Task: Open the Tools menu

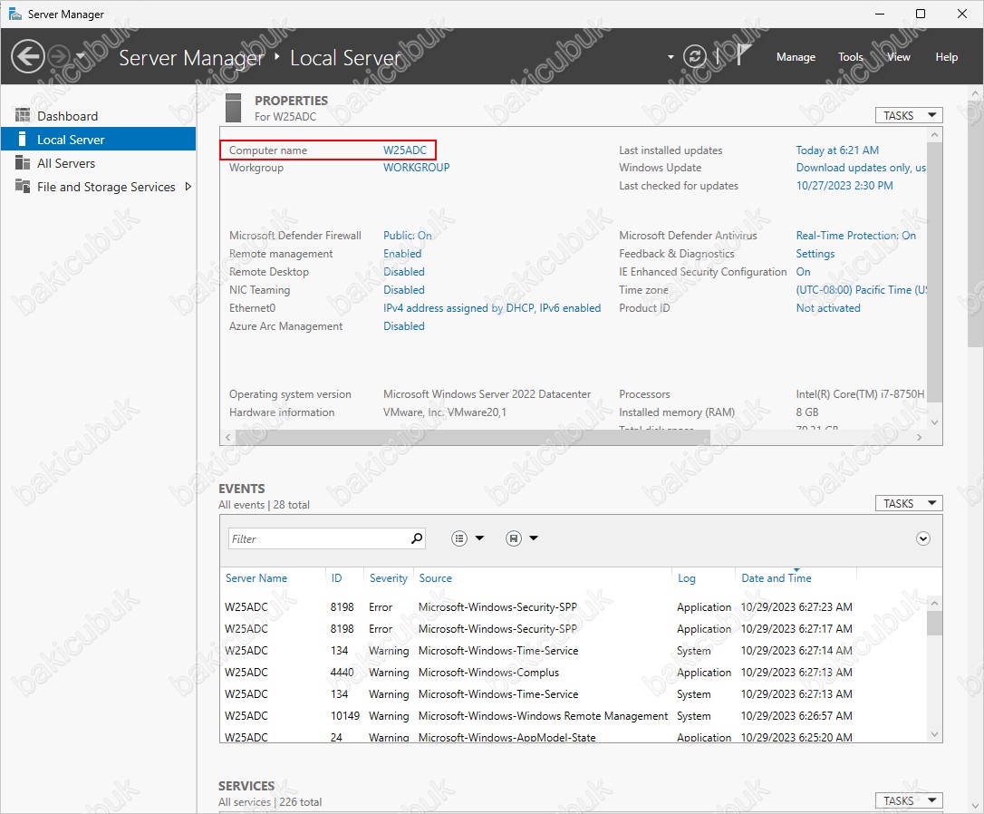Action: coord(850,57)
